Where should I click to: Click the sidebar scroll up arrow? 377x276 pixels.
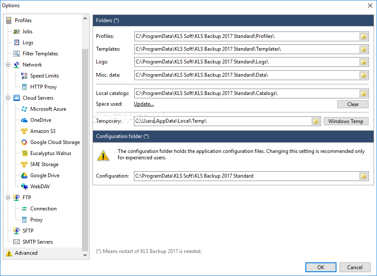(x=85, y=18)
